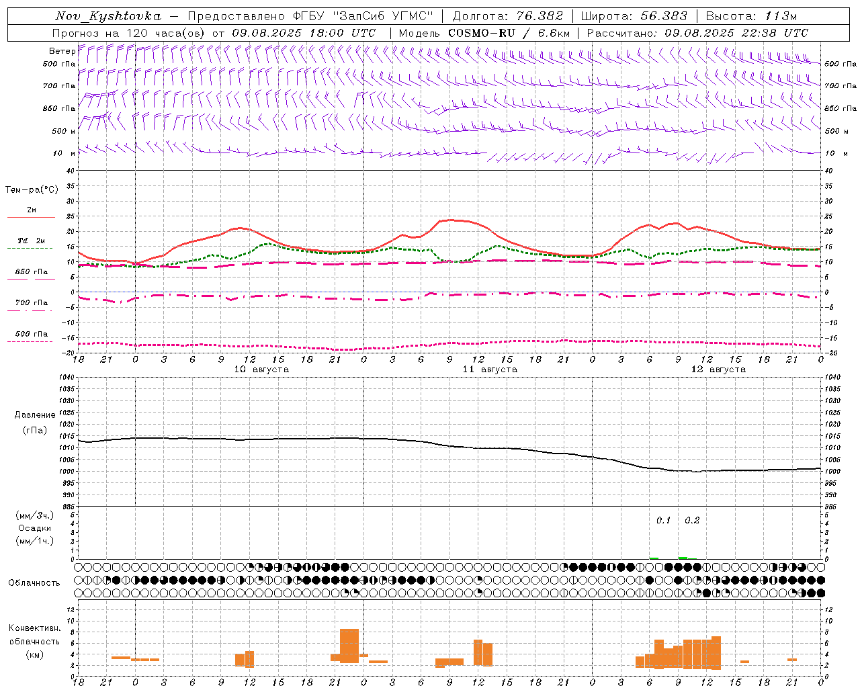Select the 'Давление' pressure label
The height and width of the screenshot is (688, 860).
coord(35,415)
